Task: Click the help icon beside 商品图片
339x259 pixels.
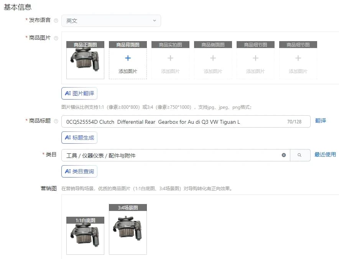Action: tap(56, 38)
